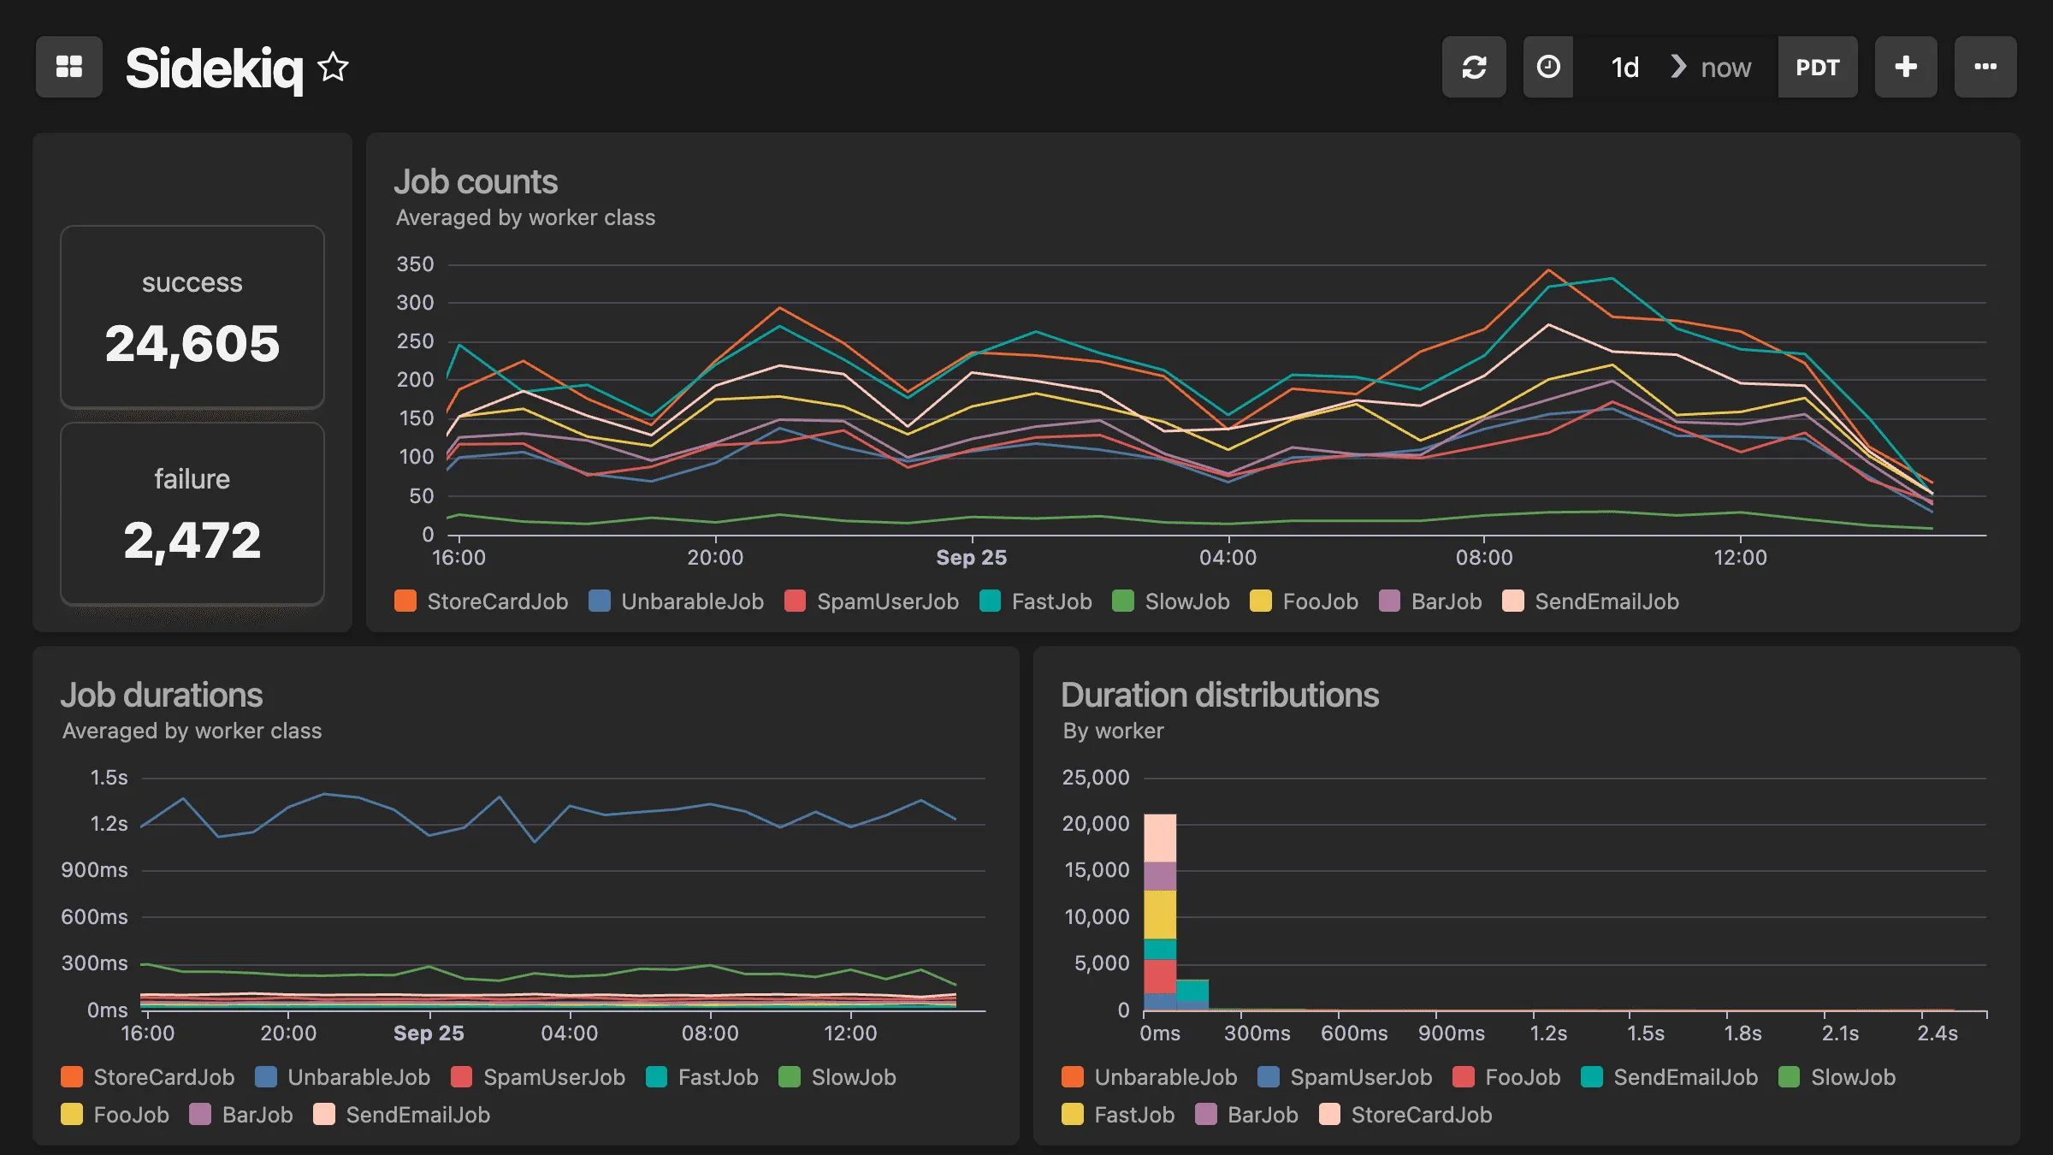Screen dimensions: 2053x1155
Task: Select the Job durations panel title
Action: pos(163,695)
